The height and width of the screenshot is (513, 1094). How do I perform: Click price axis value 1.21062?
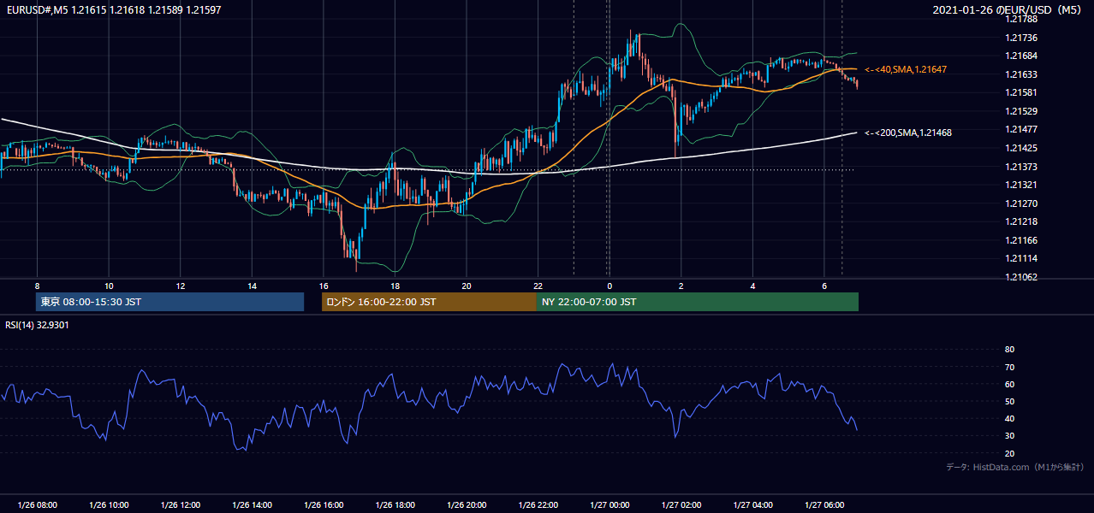tap(1022, 277)
